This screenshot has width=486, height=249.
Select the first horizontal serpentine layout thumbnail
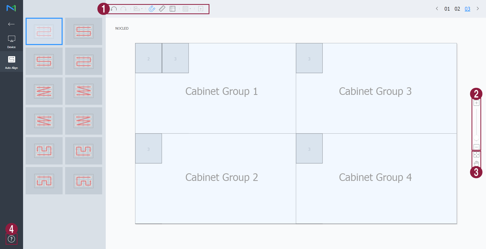44,31
